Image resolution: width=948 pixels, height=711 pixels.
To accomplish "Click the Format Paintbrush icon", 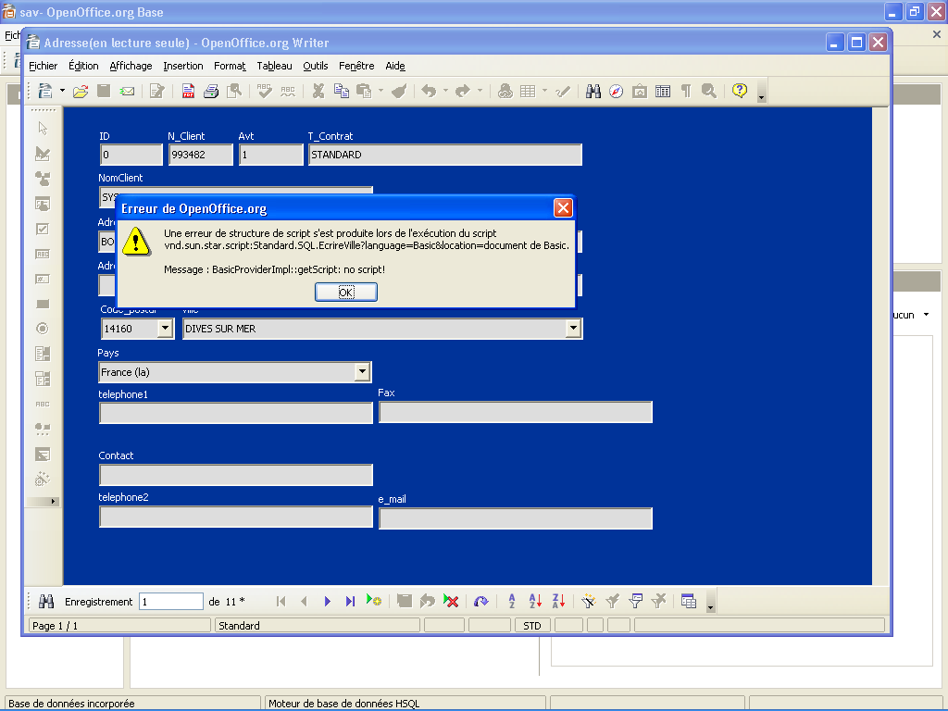I will [399, 91].
